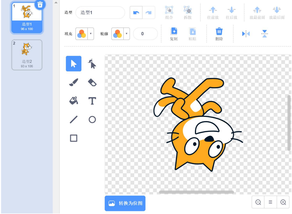Pick the Brush tool
Screen dimensions: 292x214
[74, 82]
